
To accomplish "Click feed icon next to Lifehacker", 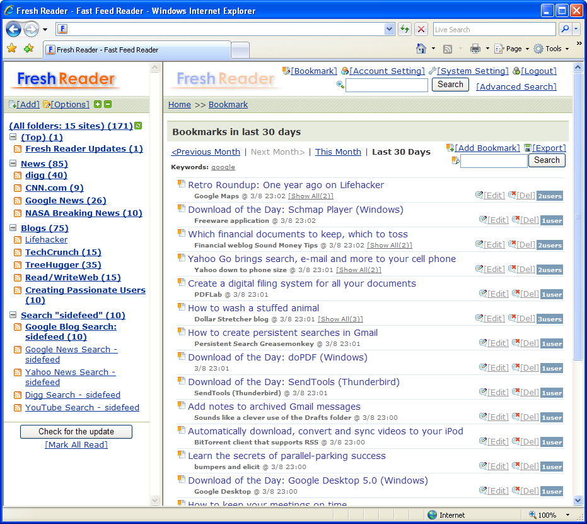I will point(18,240).
